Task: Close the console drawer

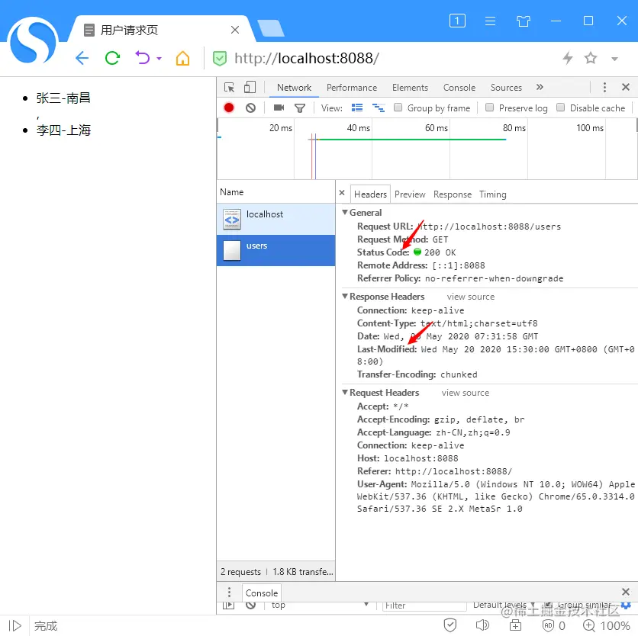Action: click(x=626, y=592)
